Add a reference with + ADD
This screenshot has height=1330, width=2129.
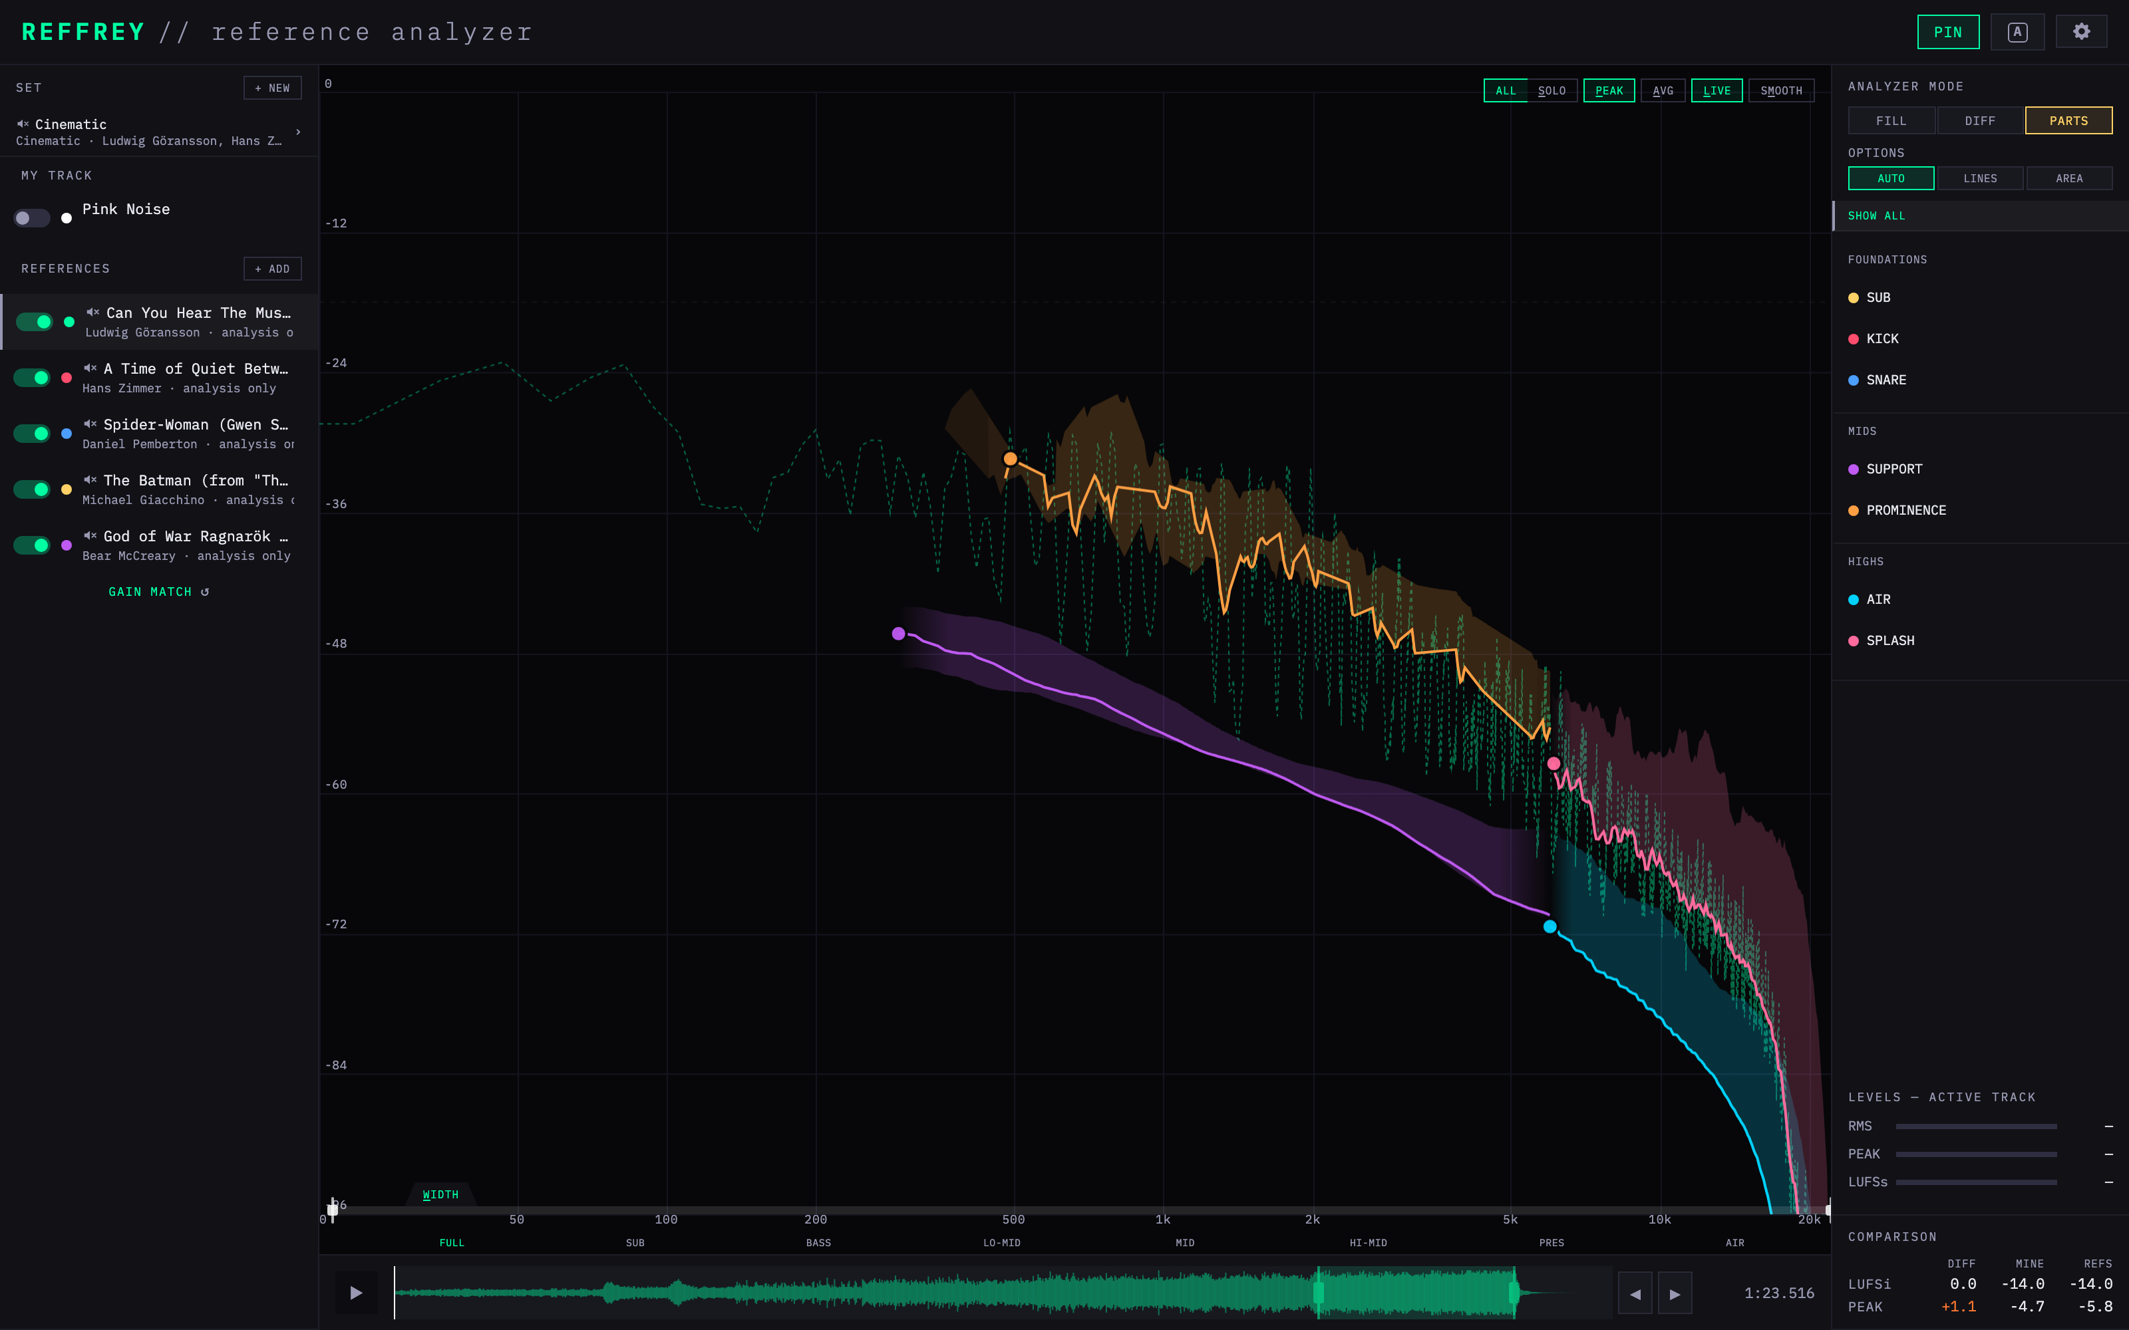[273, 268]
